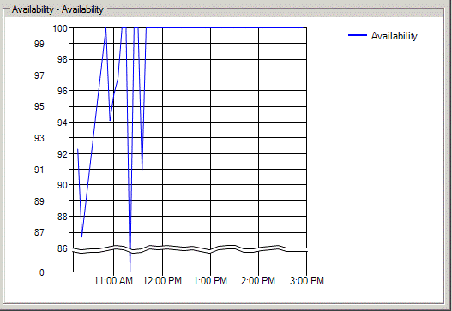This screenshot has height=311, width=452.
Task: Click the 99 value on the y-axis
Action: click(x=39, y=44)
